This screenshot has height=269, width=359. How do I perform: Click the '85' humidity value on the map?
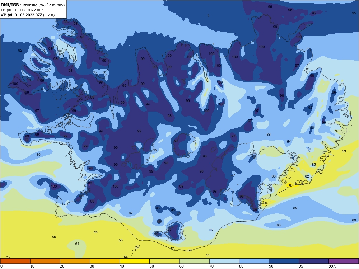pyautogui.click(x=314, y=164)
